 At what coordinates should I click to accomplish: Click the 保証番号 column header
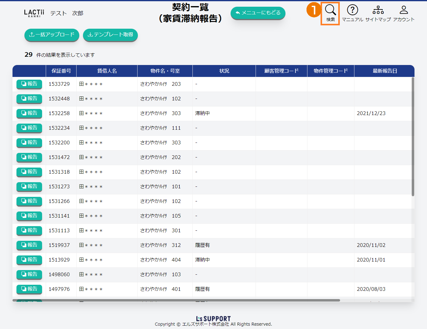[x=61, y=71]
